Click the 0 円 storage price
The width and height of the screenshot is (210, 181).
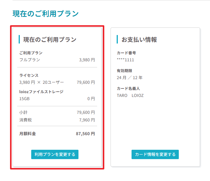click(x=91, y=99)
